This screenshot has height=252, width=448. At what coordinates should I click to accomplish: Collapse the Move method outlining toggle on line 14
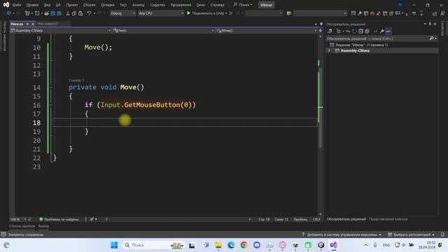pyautogui.click(x=51, y=87)
